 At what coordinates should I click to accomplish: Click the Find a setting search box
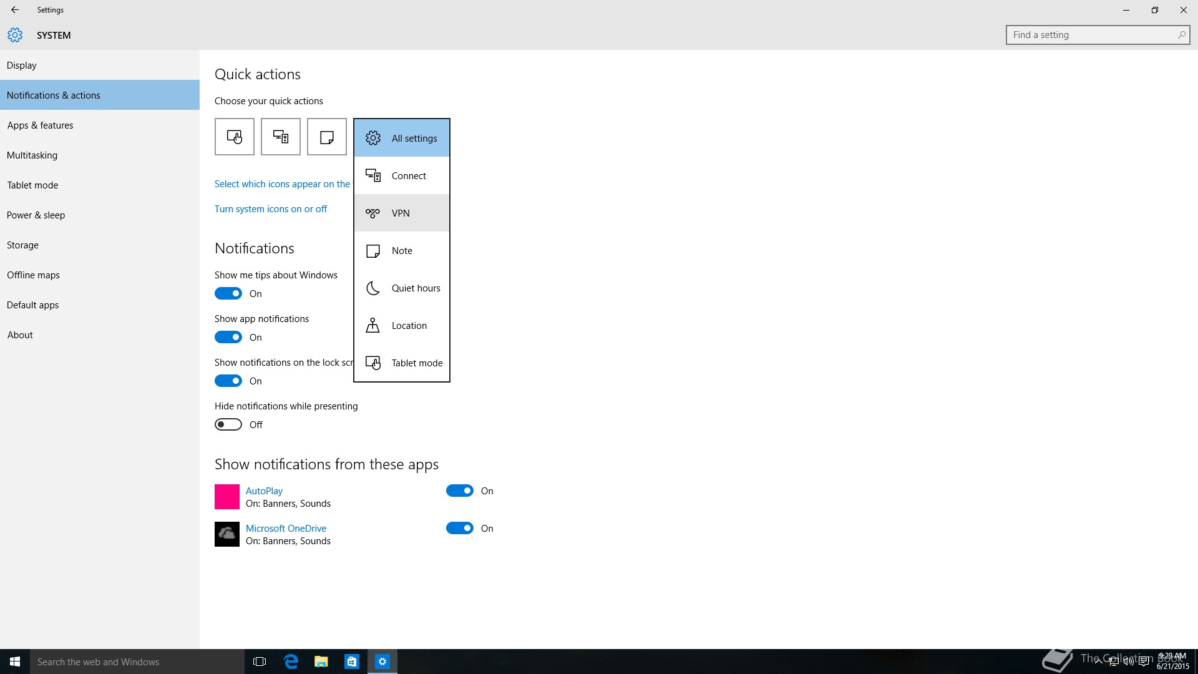[1092, 35]
